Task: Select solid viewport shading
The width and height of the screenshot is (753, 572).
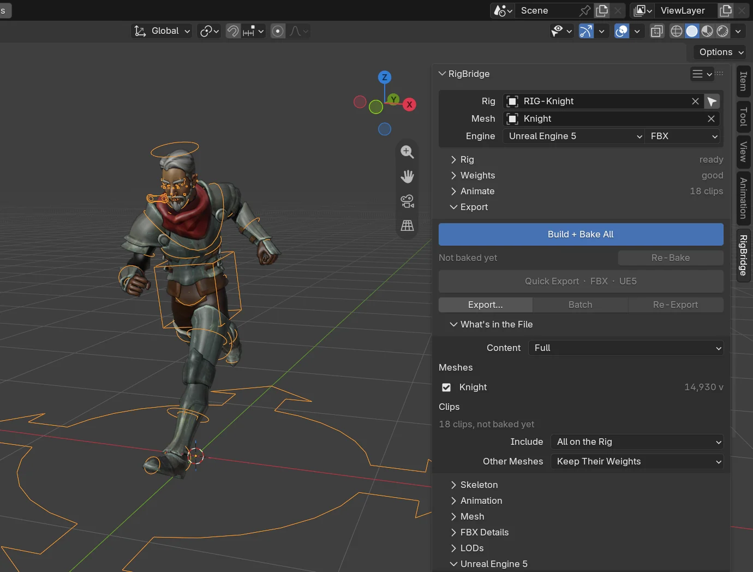Action: point(692,31)
